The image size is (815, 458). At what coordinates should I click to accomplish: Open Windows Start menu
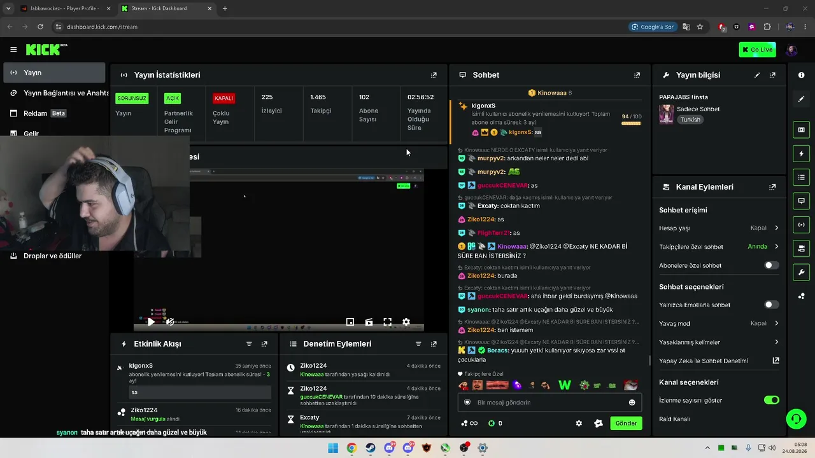[x=332, y=448]
